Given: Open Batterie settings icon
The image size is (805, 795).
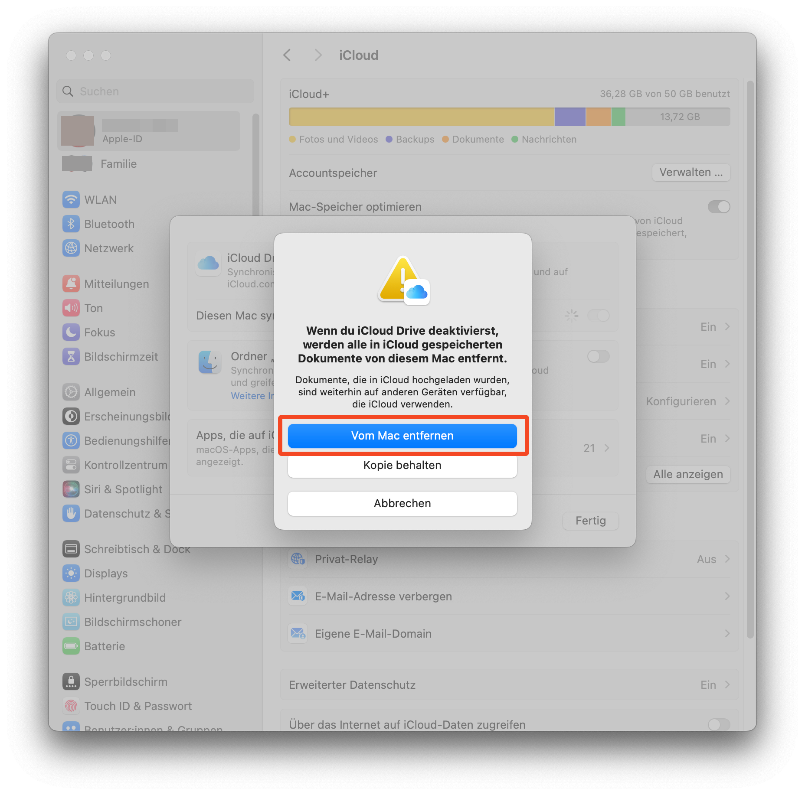Looking at the screenshot, I should click(x=71, y=646).
